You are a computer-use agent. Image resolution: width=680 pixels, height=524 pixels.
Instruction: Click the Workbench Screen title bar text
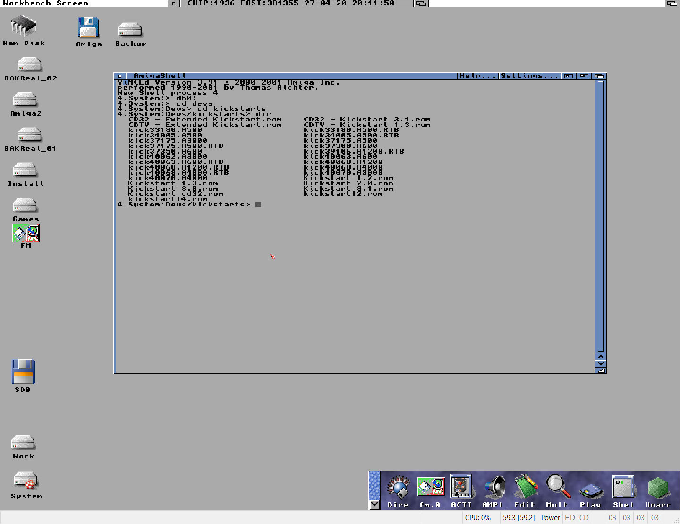pyautogui.click(x=45, y=3)
